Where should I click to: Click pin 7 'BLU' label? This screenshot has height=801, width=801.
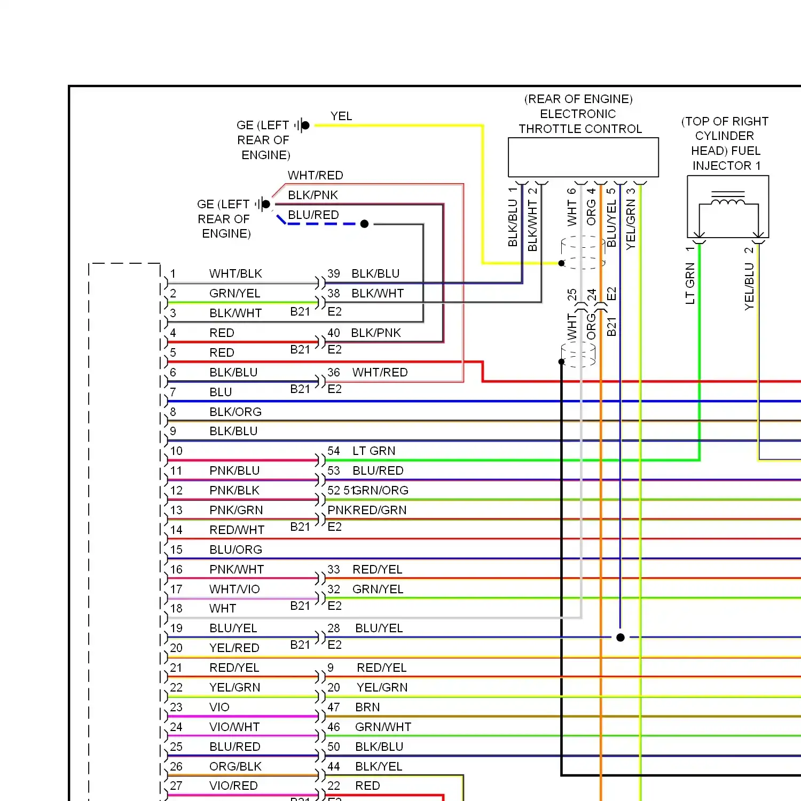coord(221,392)
